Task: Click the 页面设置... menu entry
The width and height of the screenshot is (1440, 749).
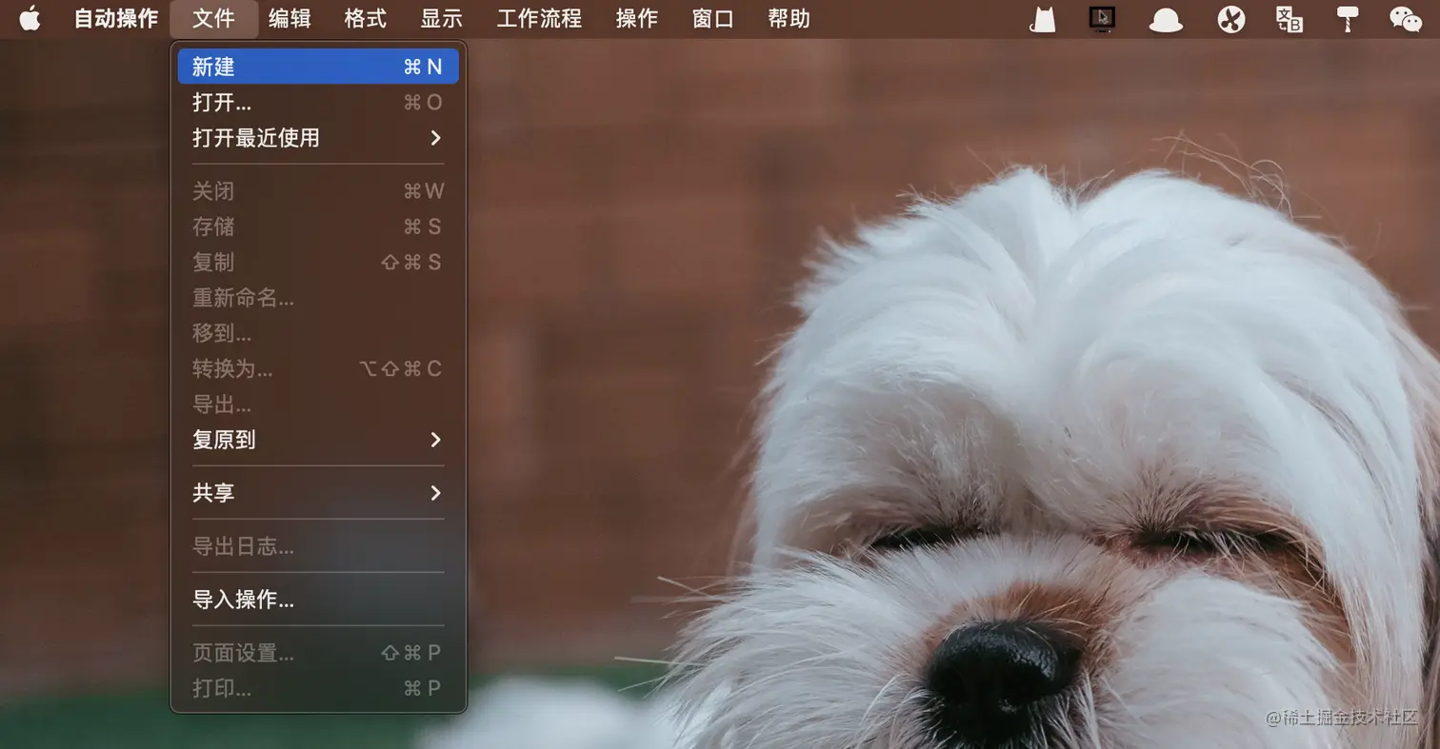Action: pos(318,653)
